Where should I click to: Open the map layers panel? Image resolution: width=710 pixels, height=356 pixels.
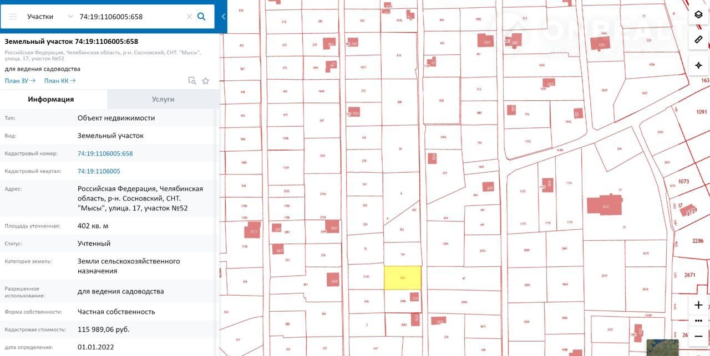pos(698,15)
